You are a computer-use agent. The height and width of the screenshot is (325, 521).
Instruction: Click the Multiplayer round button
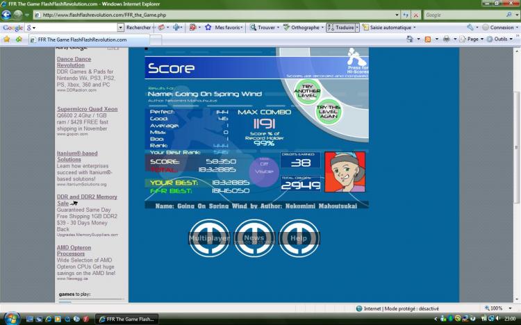[209, 238]
